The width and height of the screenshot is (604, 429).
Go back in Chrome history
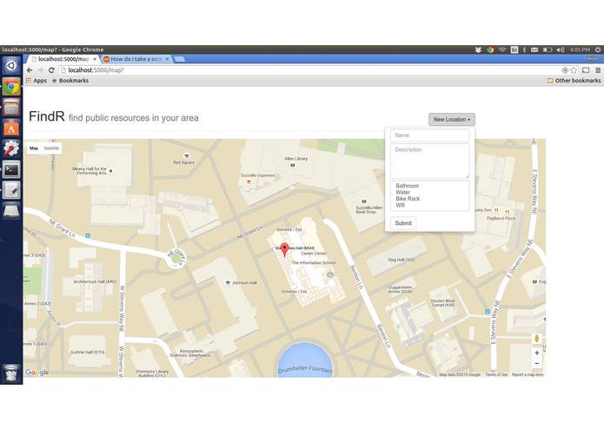point(30,70)
